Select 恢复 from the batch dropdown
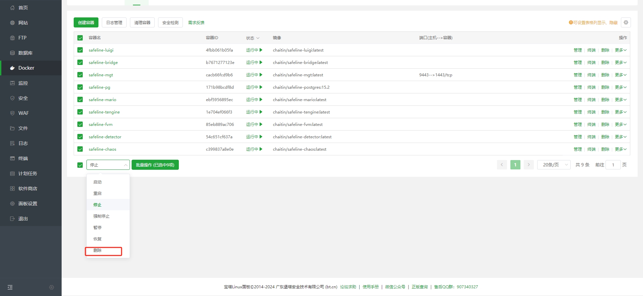 coord(108,239)
